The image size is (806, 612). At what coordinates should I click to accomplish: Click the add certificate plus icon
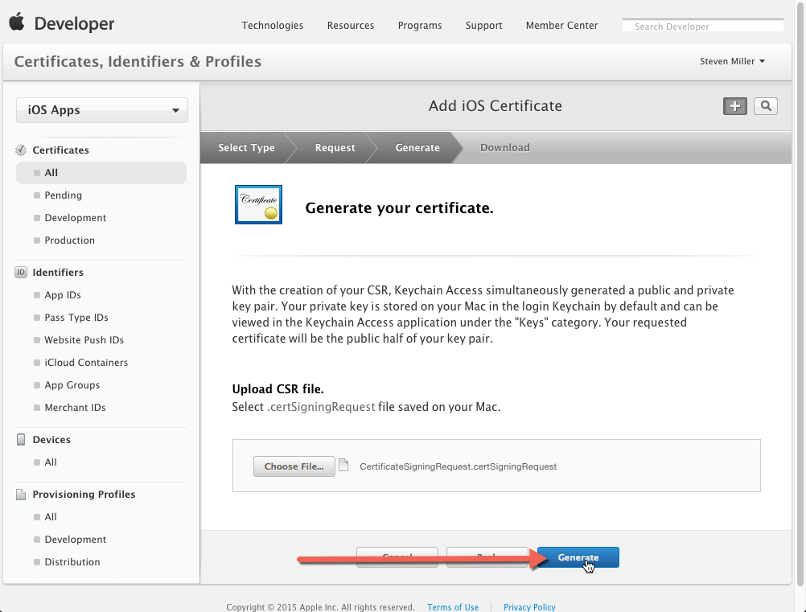point(735,106)
